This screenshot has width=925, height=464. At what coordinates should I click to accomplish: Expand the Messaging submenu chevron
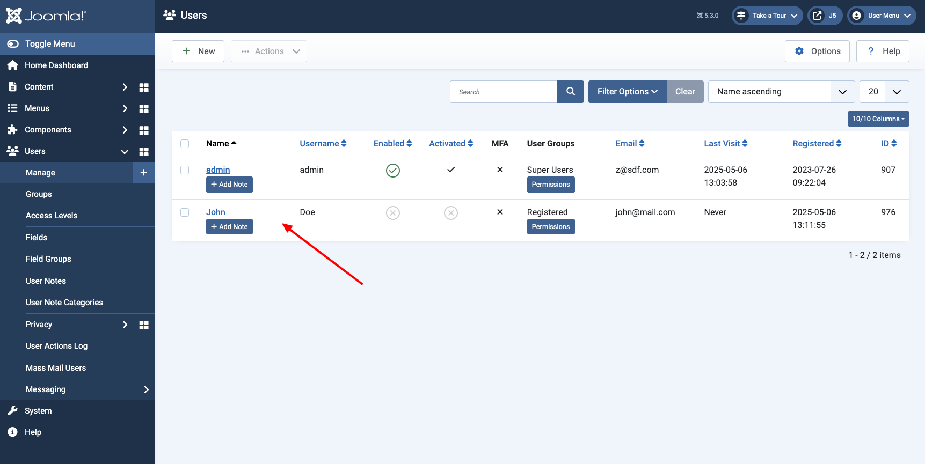[x=146, y=389]
